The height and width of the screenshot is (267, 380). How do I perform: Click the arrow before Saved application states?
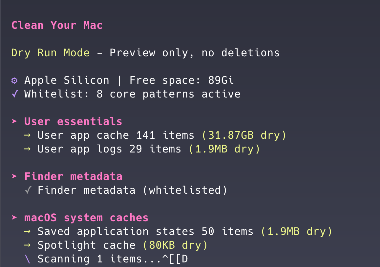point(28,232)
